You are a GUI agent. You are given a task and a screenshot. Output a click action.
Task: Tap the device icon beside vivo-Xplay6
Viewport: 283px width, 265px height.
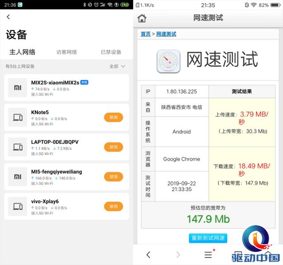(x=18, y=206)
